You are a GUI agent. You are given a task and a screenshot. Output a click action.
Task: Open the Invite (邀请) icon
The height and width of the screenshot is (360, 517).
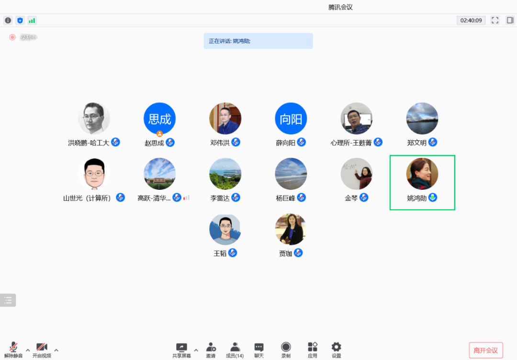click(x=211, y=350)
